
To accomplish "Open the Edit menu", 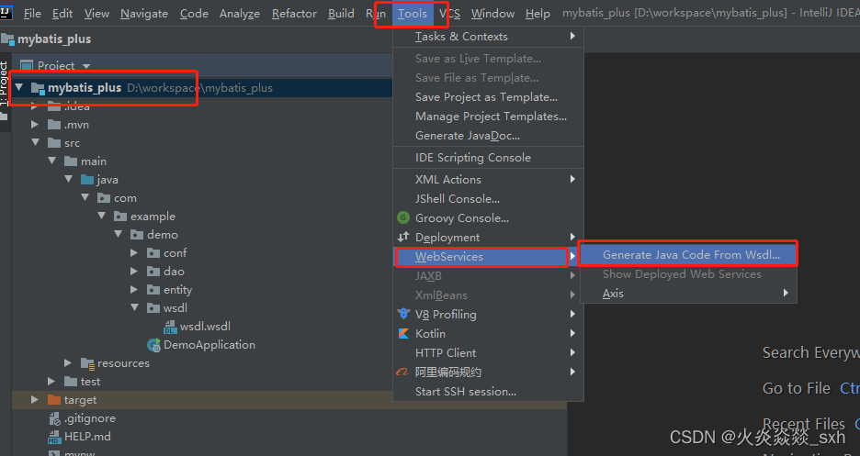I will click(62, 13).
